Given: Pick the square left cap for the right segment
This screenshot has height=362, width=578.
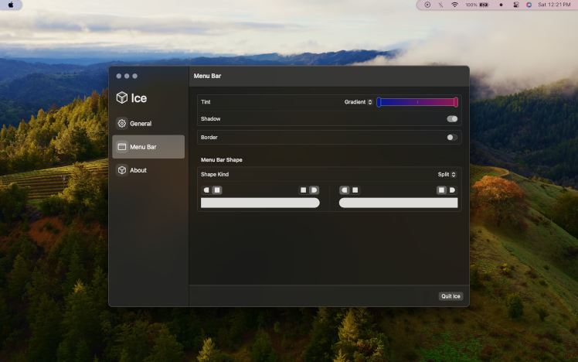Looking at the screenshot, I should pyautogui.click(x=355, y=190).
